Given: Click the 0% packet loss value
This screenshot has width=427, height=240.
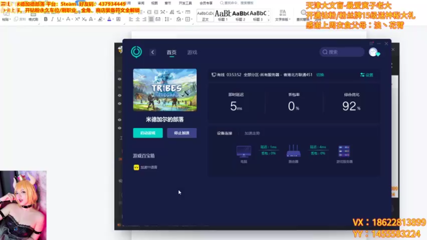Looking at the screenshot, I should pos(294,106).
